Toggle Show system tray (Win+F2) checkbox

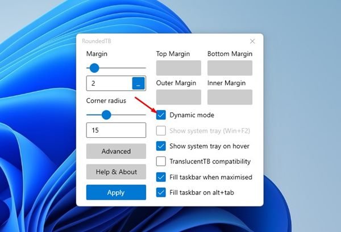click(161, 130)
